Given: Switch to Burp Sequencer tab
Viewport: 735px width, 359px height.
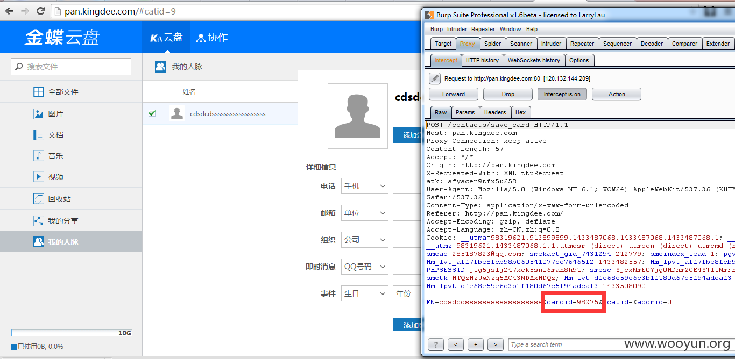Looking at the screenshot, I should coord(617,44).
